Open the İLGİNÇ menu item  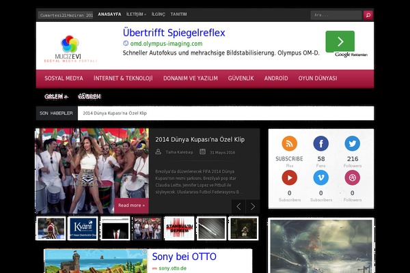click(x=159, y=14)
